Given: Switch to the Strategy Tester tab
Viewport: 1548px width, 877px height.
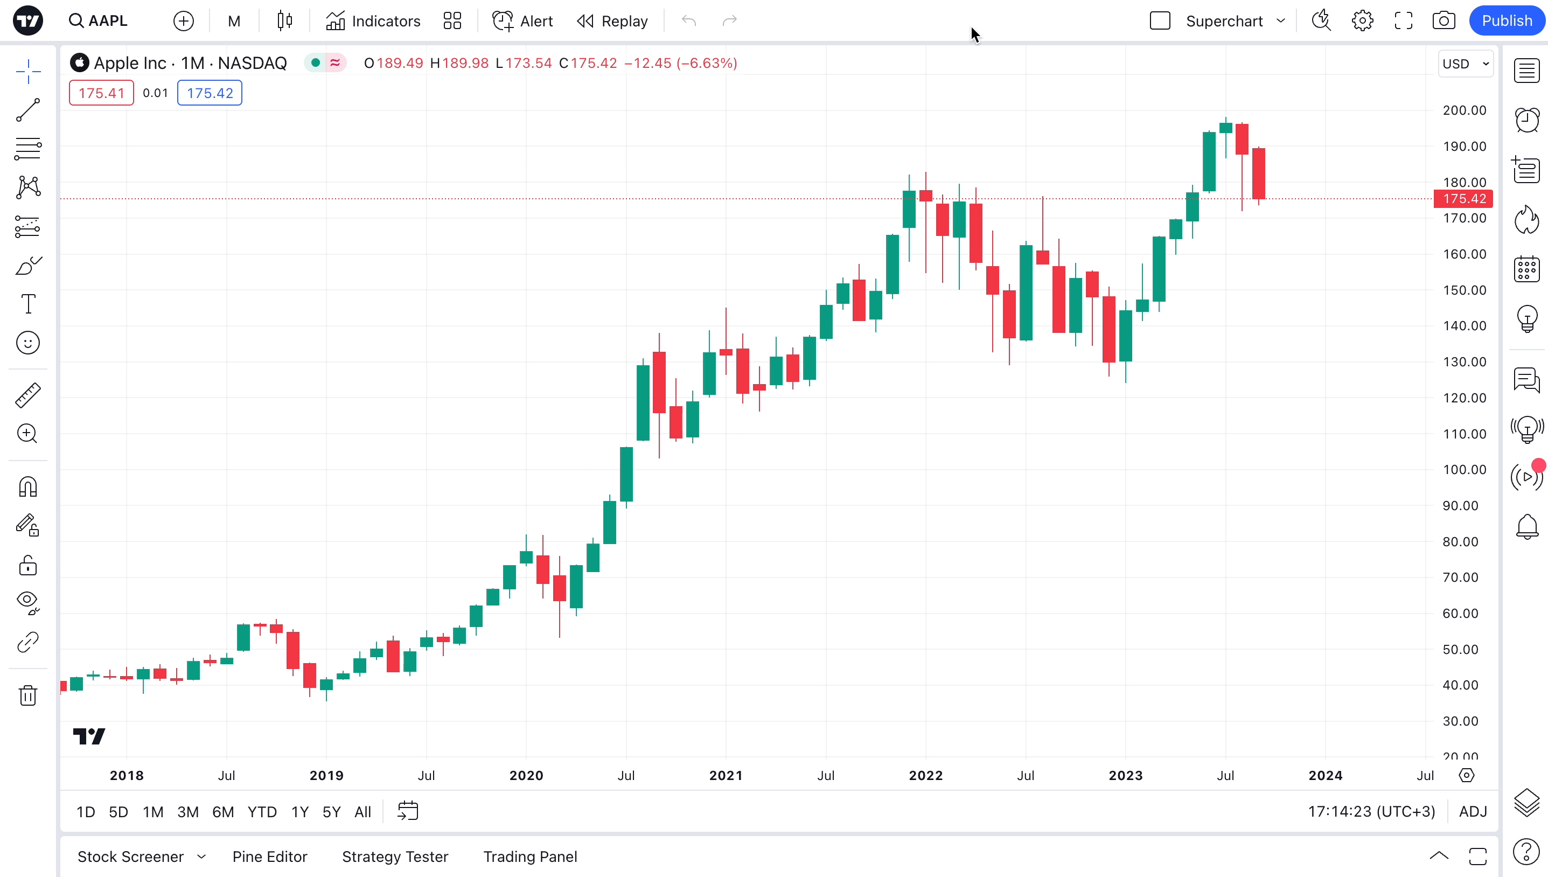Looking at the screenshot, I should click(x=395, y=856).
